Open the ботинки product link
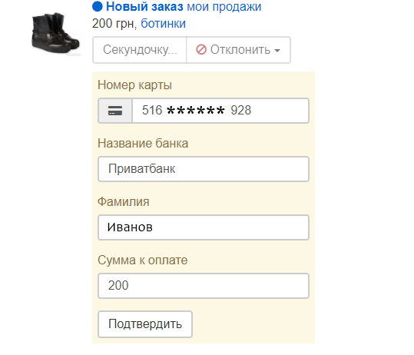The image size is (414, 355). point(163,24)
